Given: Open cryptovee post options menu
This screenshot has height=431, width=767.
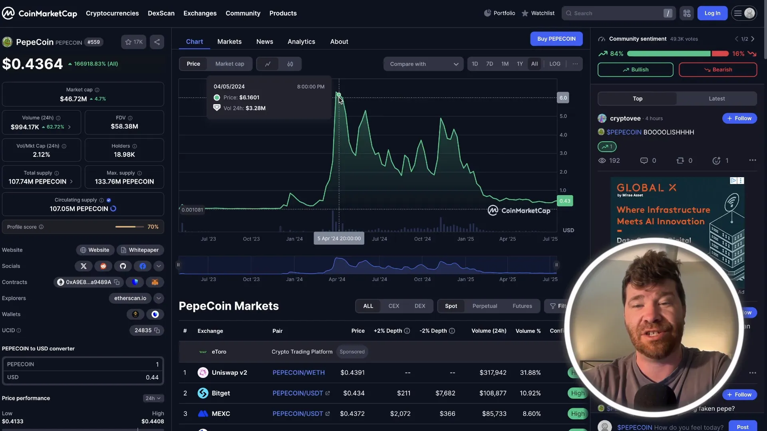Looking at the screenshot, I should tap(753, 160).
